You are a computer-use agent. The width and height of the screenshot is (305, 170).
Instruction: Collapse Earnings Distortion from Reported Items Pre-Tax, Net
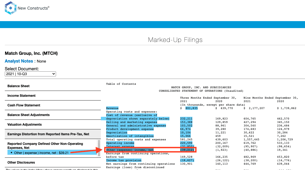tap(53, 134)
